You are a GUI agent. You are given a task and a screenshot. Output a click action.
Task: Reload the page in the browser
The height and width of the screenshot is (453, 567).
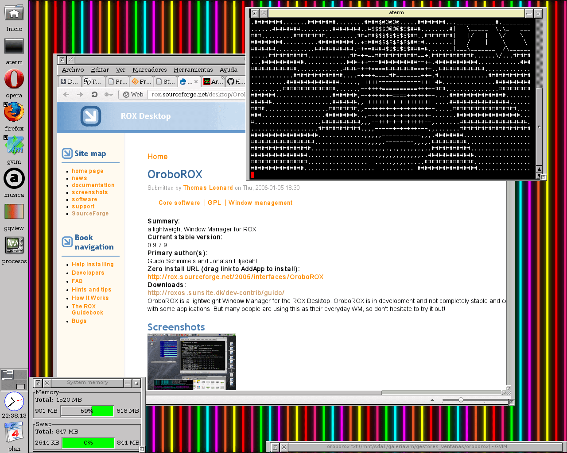[x=94, y=94]
